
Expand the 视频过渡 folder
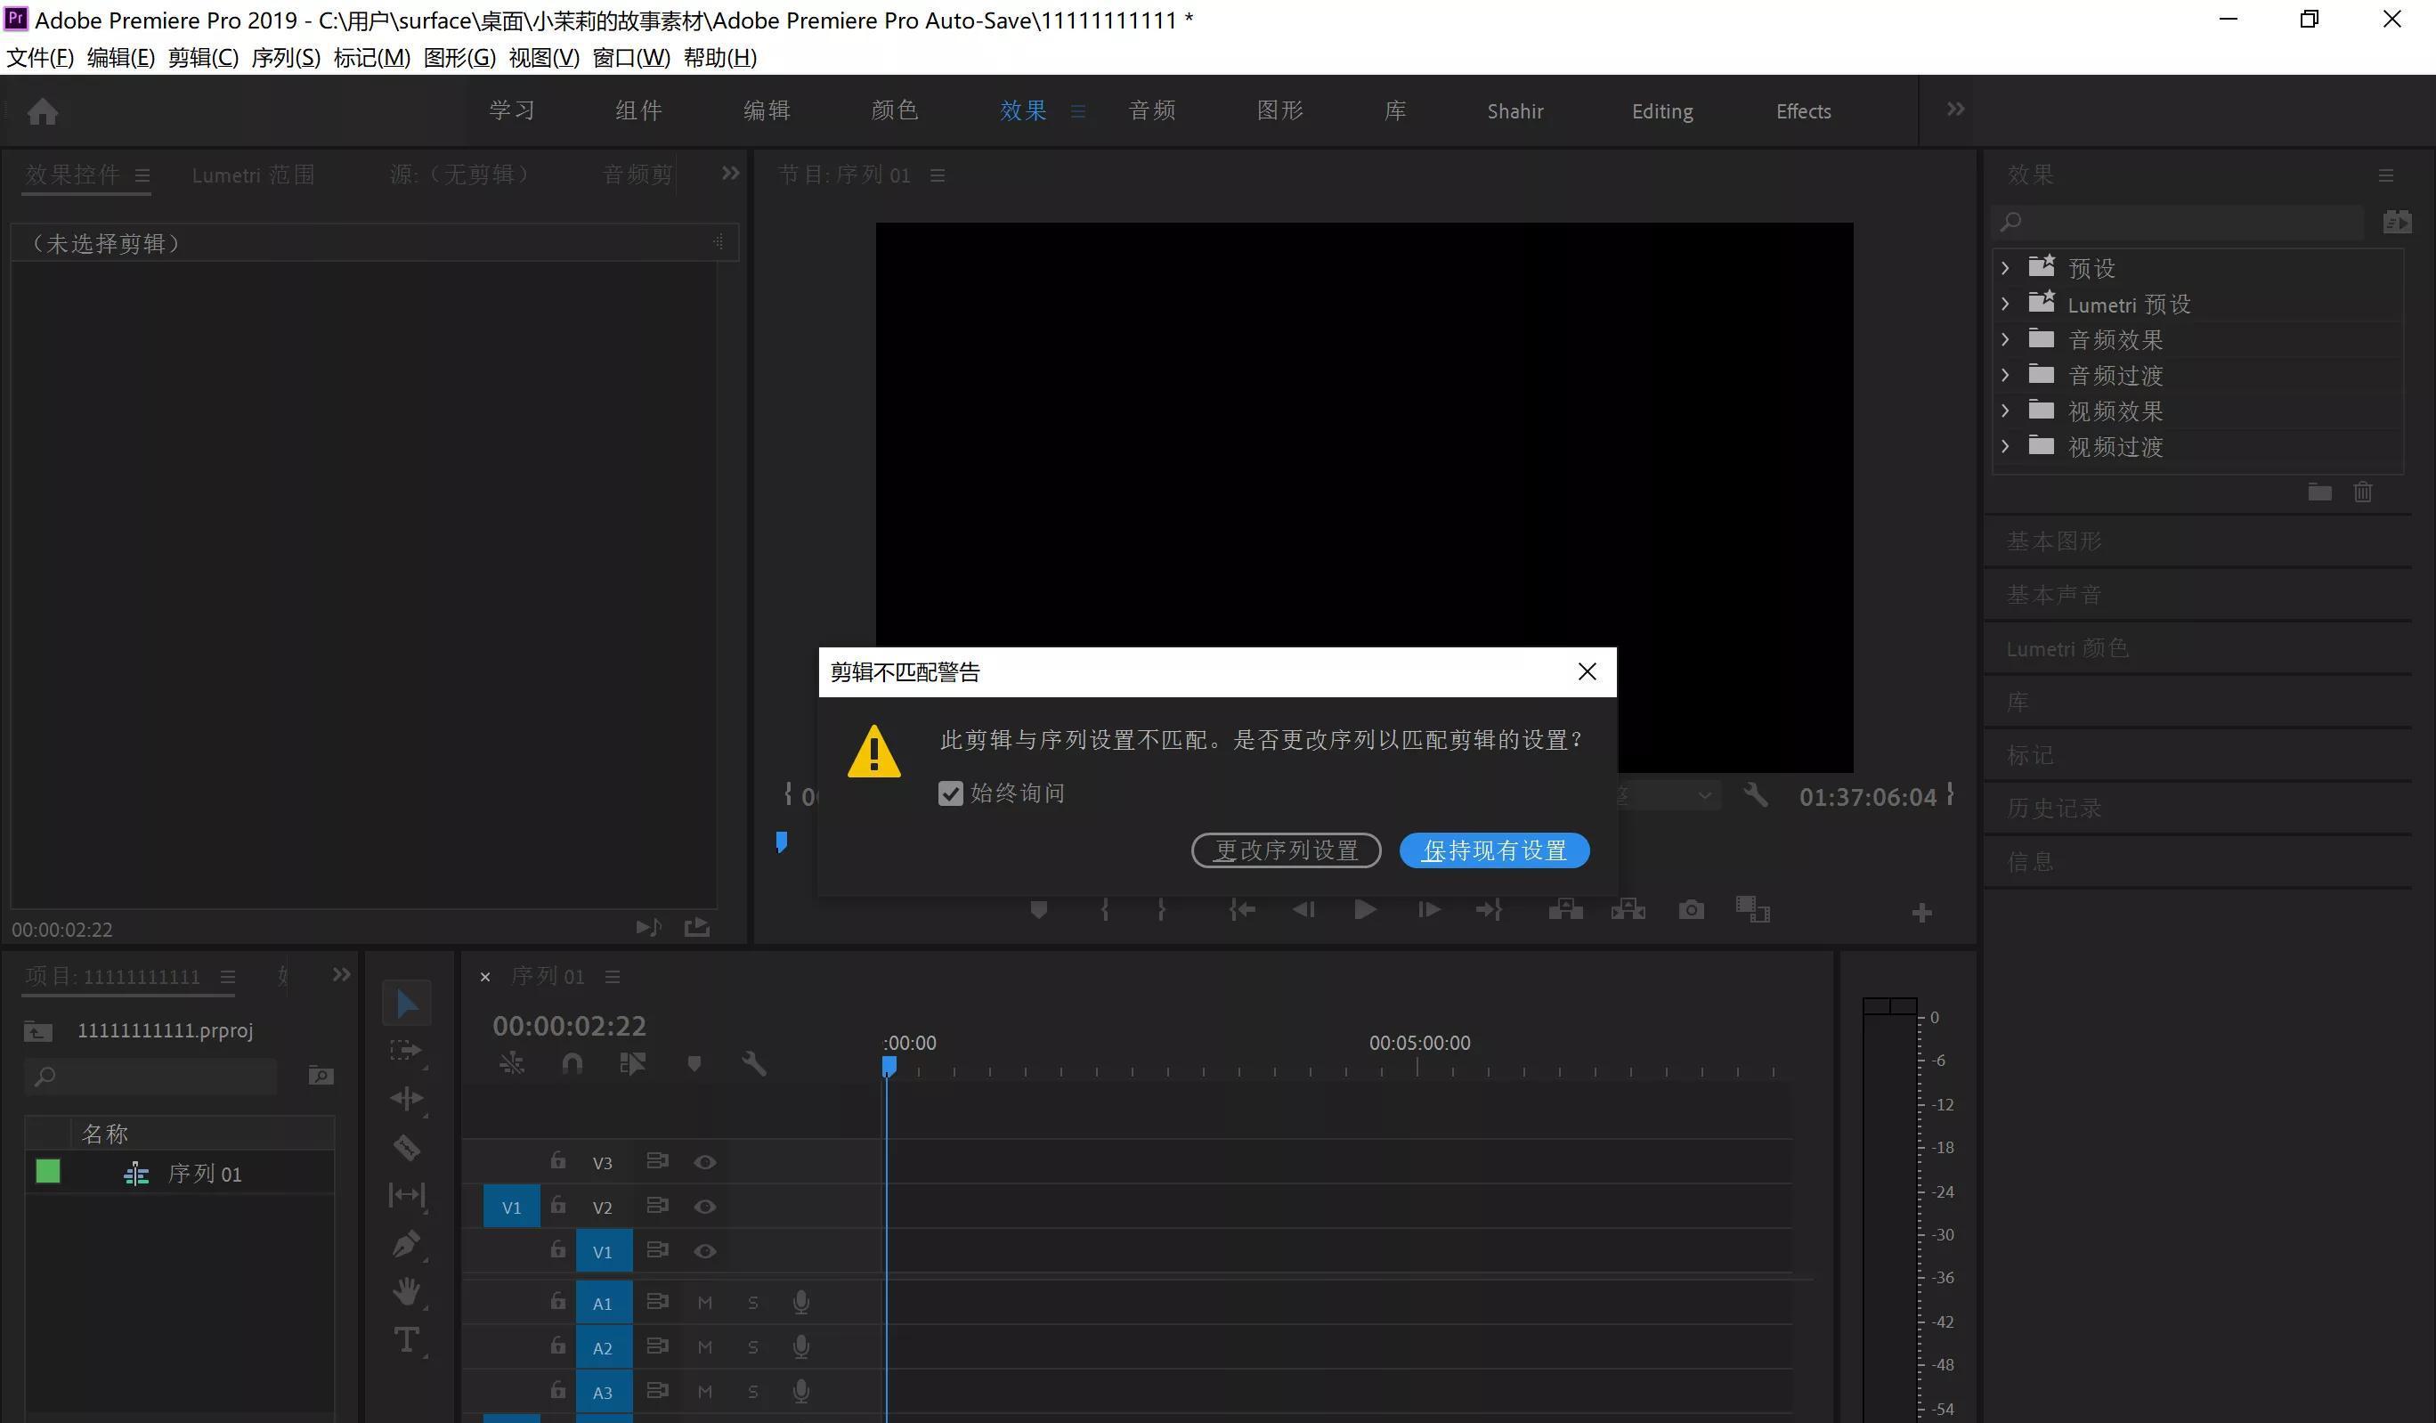(2005, 447)
